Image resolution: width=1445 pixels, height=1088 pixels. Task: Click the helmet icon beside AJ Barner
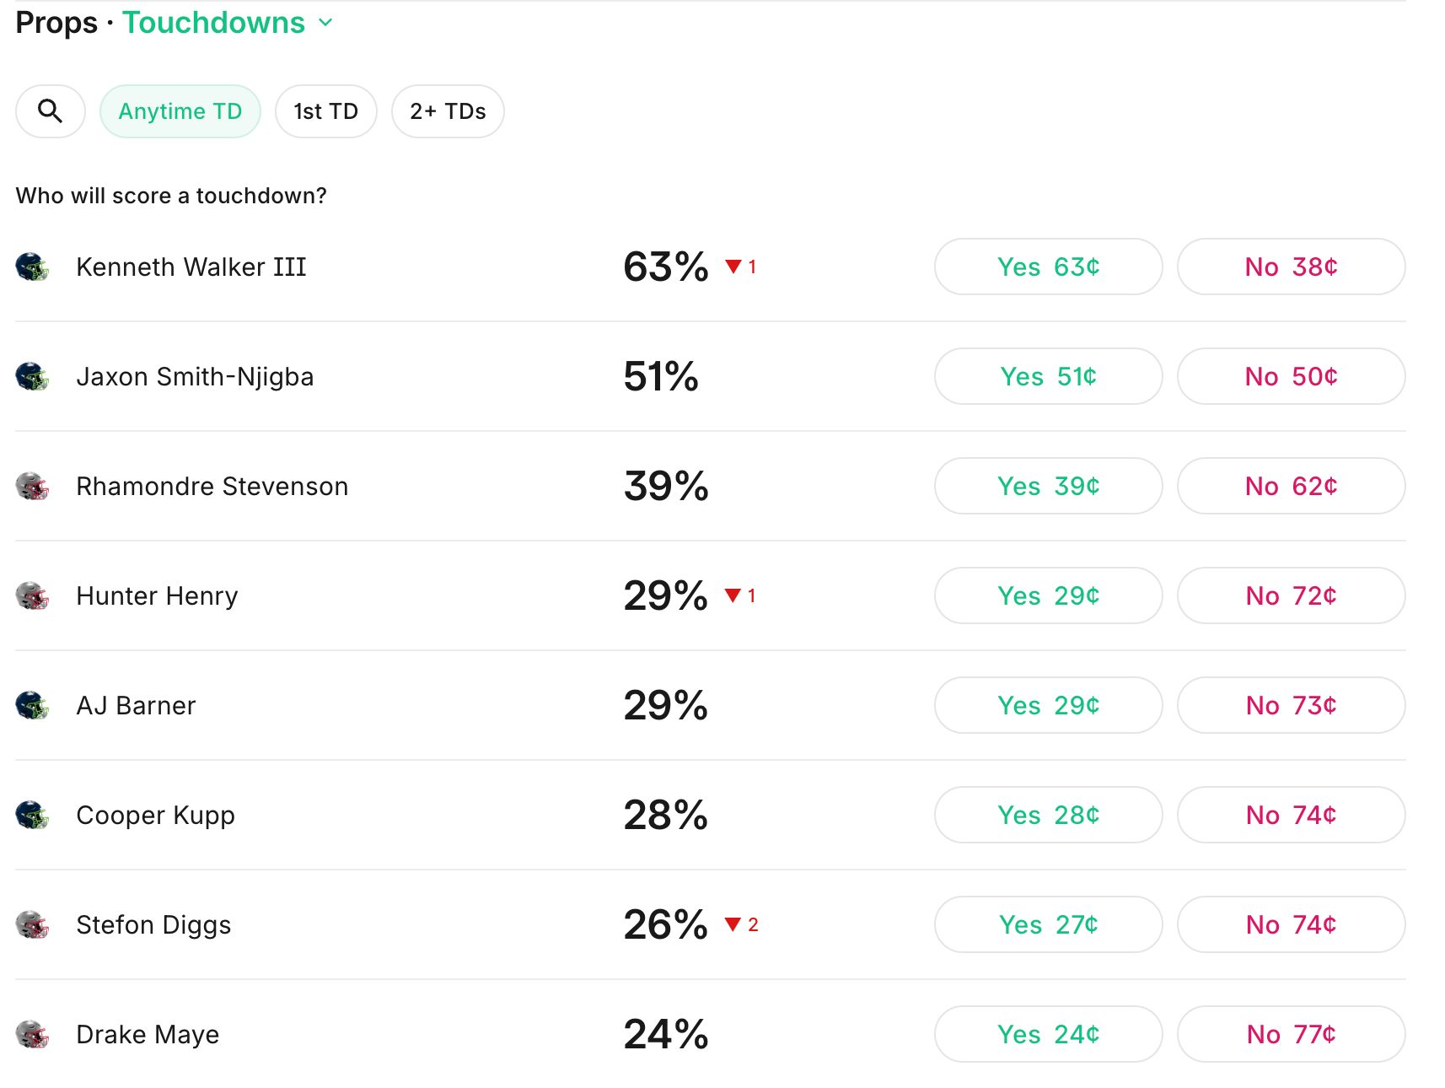click(x=32, y=705)
